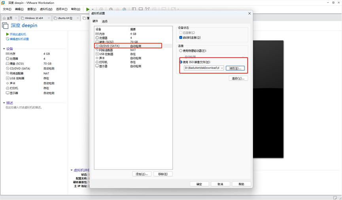342x200 pixels.
Task: Select 内存 row in main window device list
Action: [x=30, y=54]
